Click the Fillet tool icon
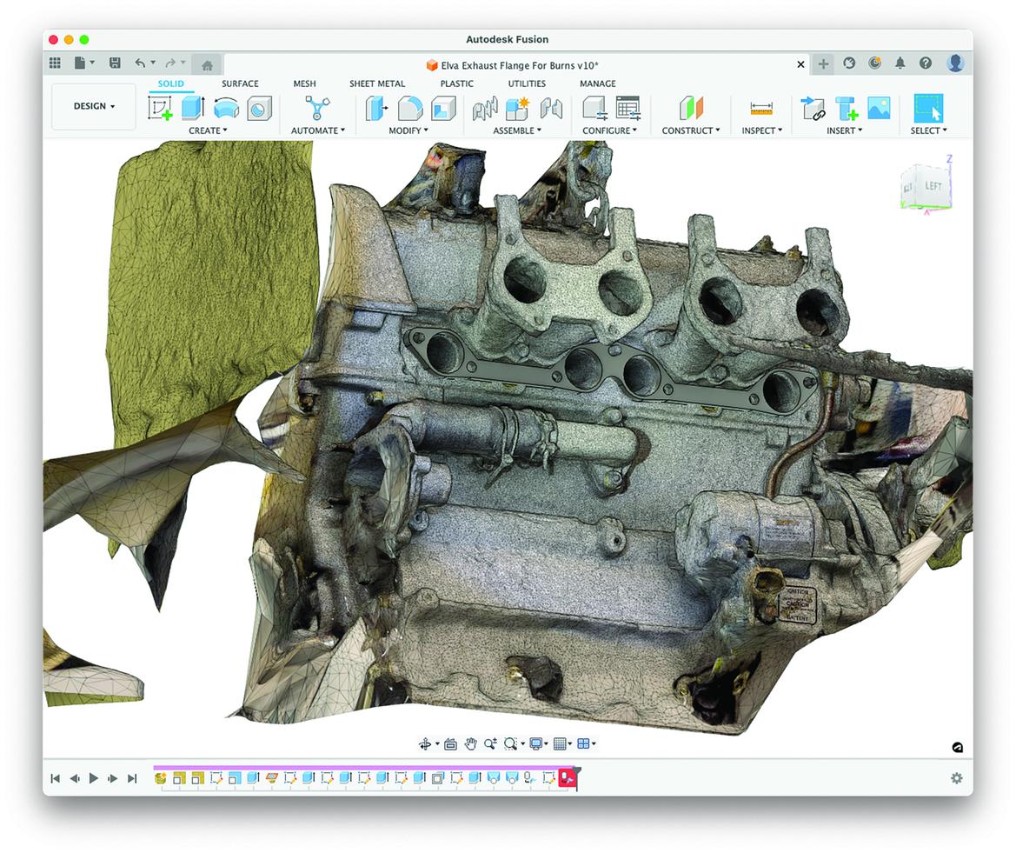The image size is (1016, 853). [410, 108]
